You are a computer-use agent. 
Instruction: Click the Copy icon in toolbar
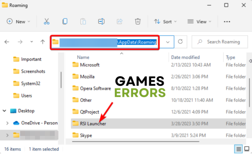65,21
